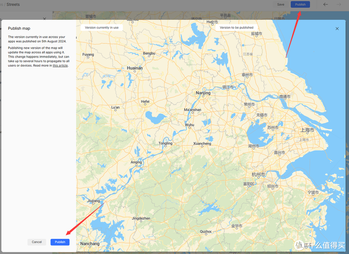Click the 杭州市 city label
Viewport: 349px width, 254px height.
[x=258, y=175]
